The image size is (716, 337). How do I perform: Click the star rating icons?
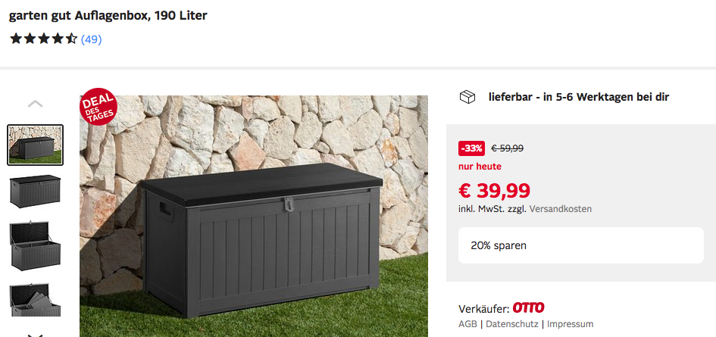(43, 39)
